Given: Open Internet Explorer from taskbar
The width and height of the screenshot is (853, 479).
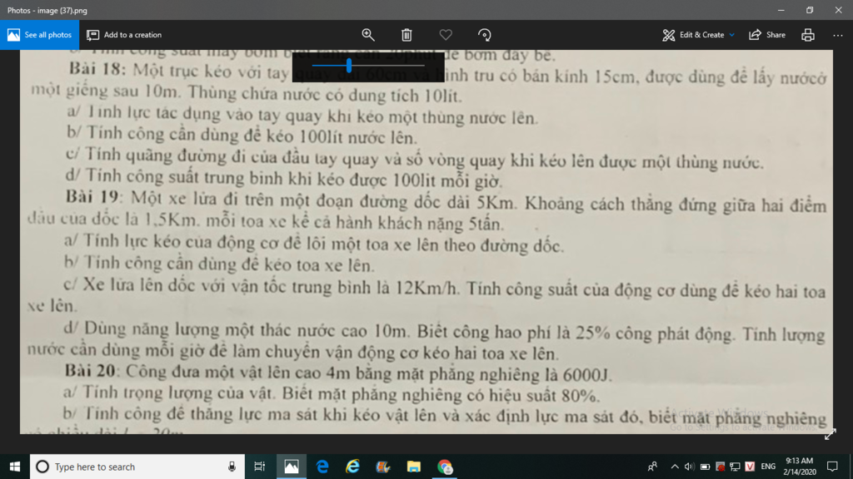Looking at the screenshot, I should 352,467.
